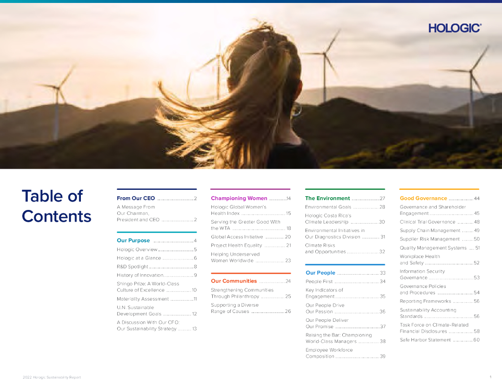This screenshot has height=388, width=502.
Task: Open Hologic Costa Rica's Climate Leadership
Action: pyautogui.click(x=345, y=219)
